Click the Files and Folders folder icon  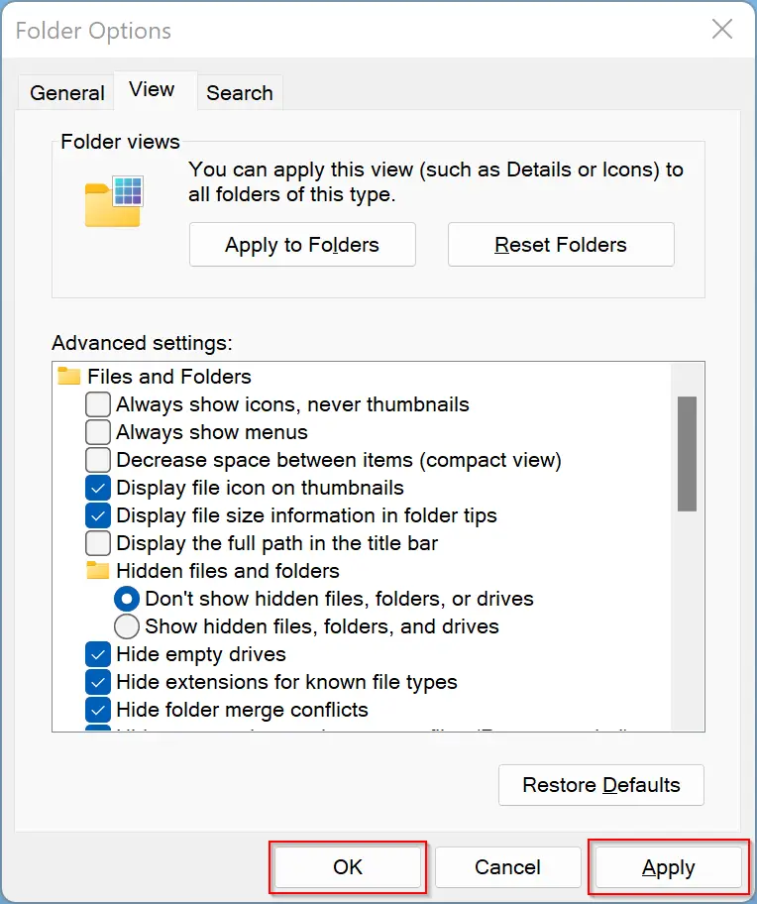69,377
